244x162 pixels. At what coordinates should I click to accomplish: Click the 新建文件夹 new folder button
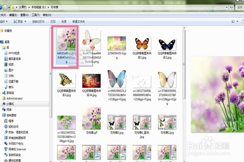(x=78, y=21)
